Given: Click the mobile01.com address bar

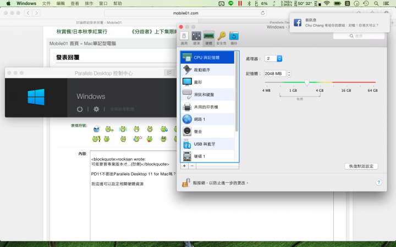Looking at the screenshot, I should (x=185, y=13).
